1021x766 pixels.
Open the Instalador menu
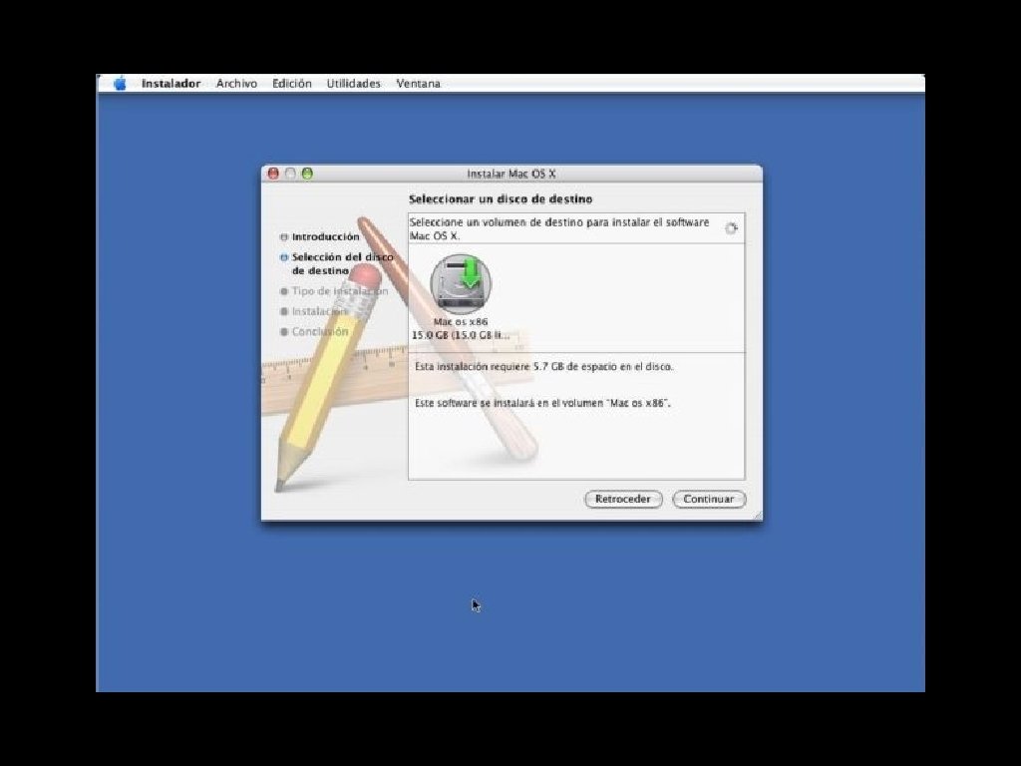(170, 84)
